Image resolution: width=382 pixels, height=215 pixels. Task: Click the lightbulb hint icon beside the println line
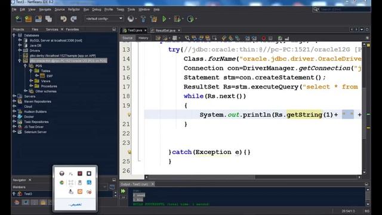tap(129, 115)
